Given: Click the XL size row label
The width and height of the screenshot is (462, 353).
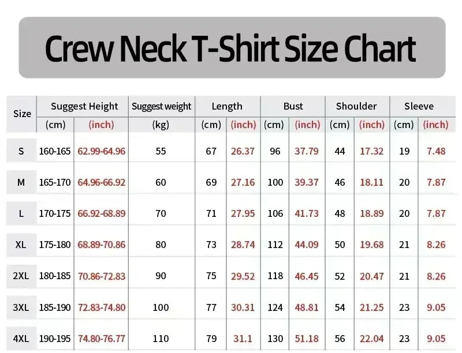Looking at the screenshot, I should point(21,245).
